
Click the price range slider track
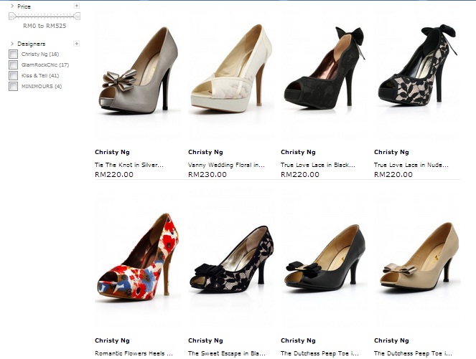45,16
